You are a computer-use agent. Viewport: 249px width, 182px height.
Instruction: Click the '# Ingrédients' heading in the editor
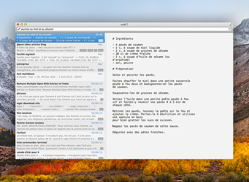tap(123, 39)
